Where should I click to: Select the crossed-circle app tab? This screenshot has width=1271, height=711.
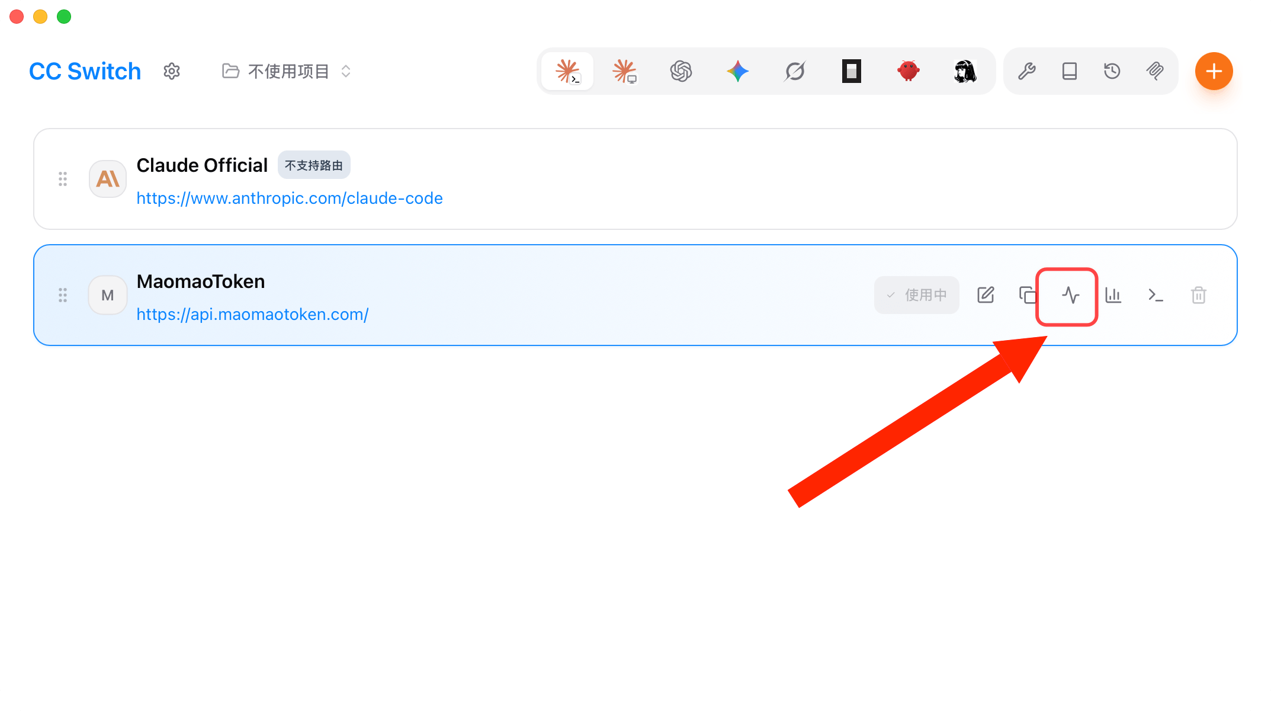pos(795,71)
